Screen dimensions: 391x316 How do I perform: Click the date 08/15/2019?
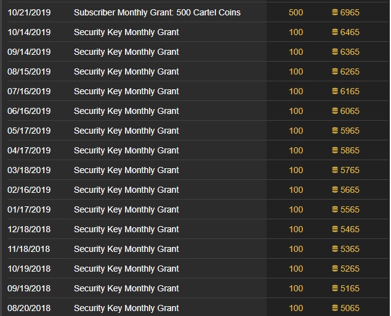29,71
